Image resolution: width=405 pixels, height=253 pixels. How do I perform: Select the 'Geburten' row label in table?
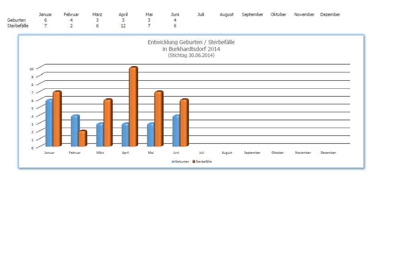point(16,20)
